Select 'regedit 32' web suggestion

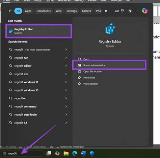[x=21, y=123]
